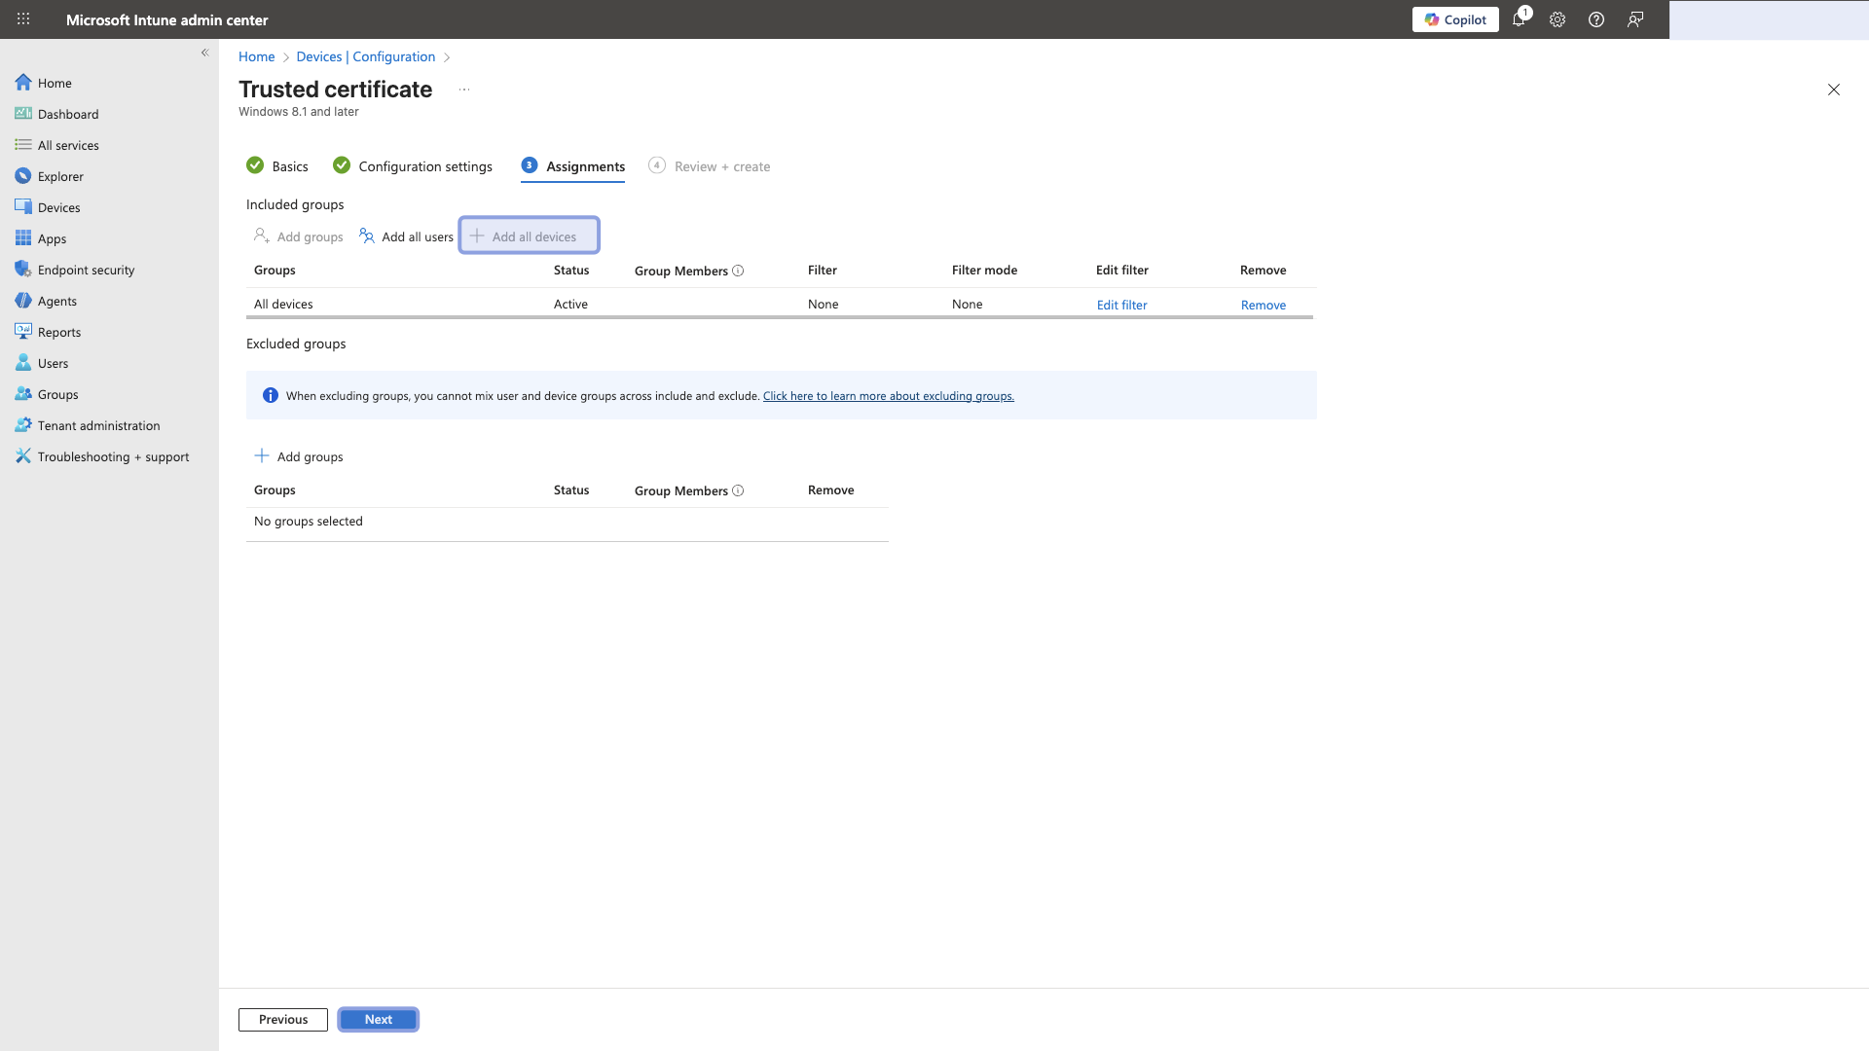Open Edit filter for All devices
The width and height of the screenshot is (1869, 1051).
click(x=1121, y=305)
